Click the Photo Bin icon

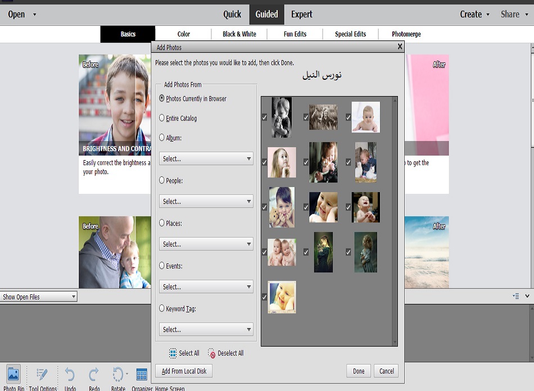point(13,374)
